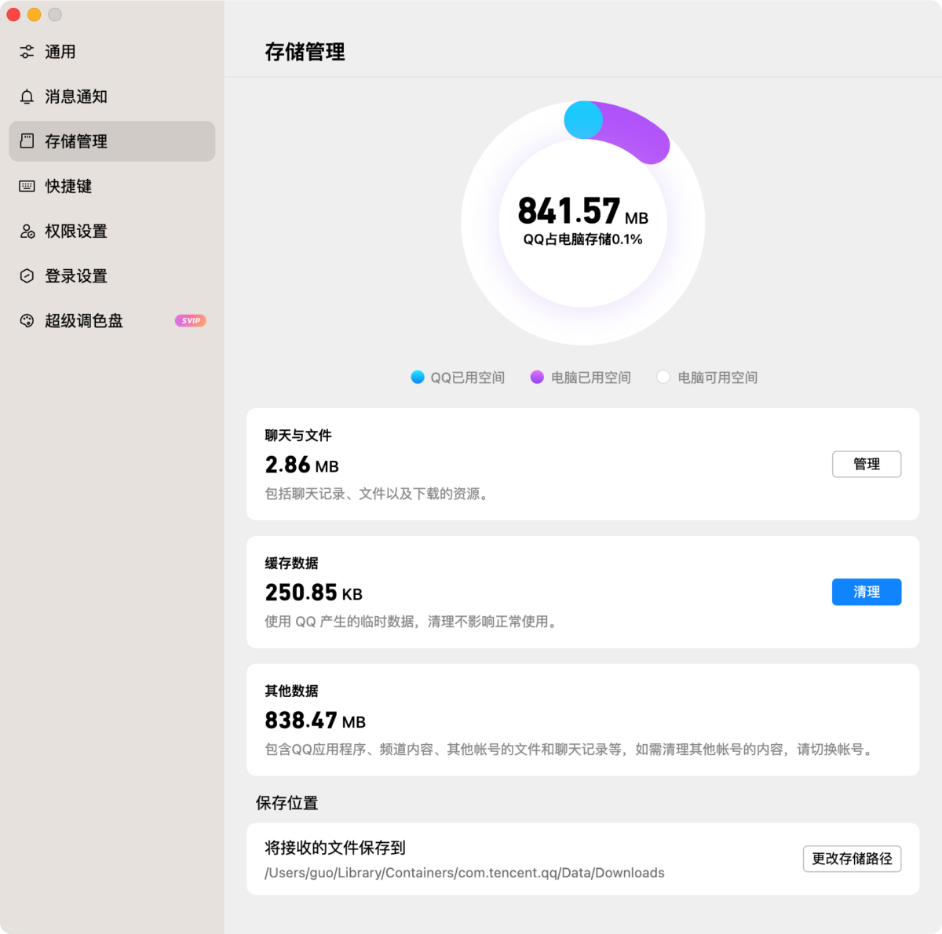Click the 841.57 MB total in ring center

pyautogui.click(x=582, y=211)
